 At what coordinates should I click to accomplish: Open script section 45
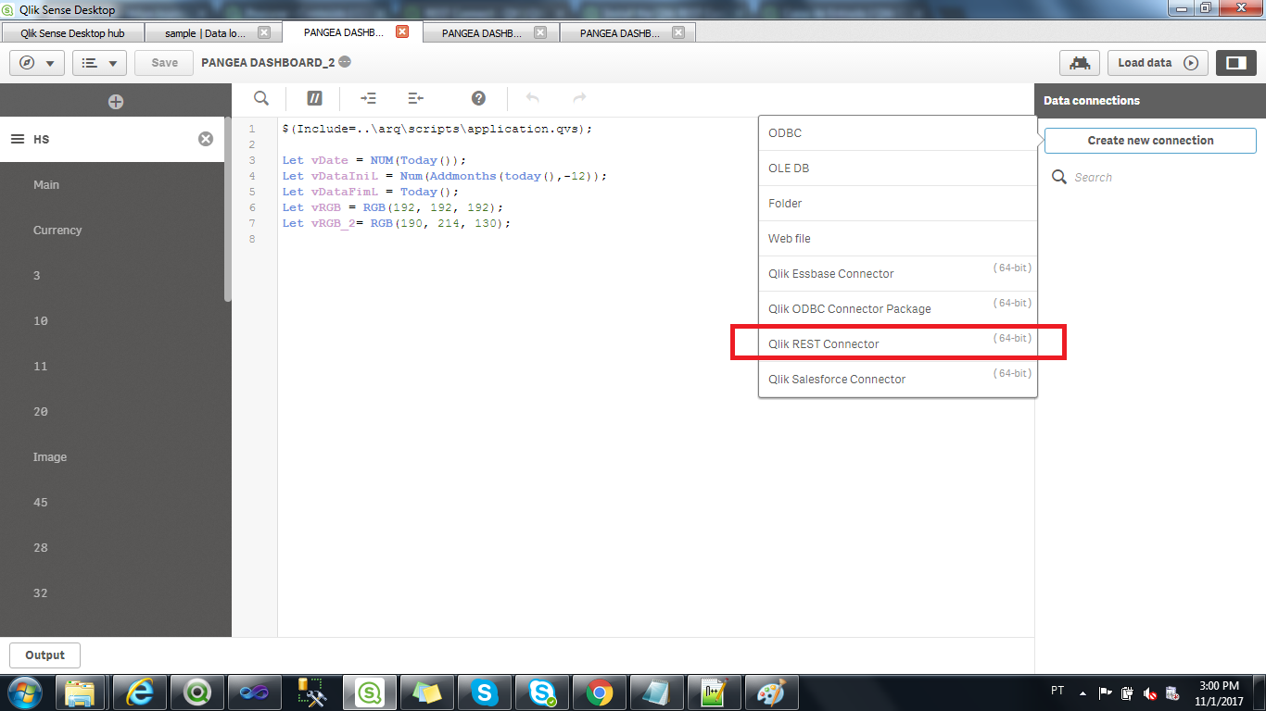click(x=111, y=503)
